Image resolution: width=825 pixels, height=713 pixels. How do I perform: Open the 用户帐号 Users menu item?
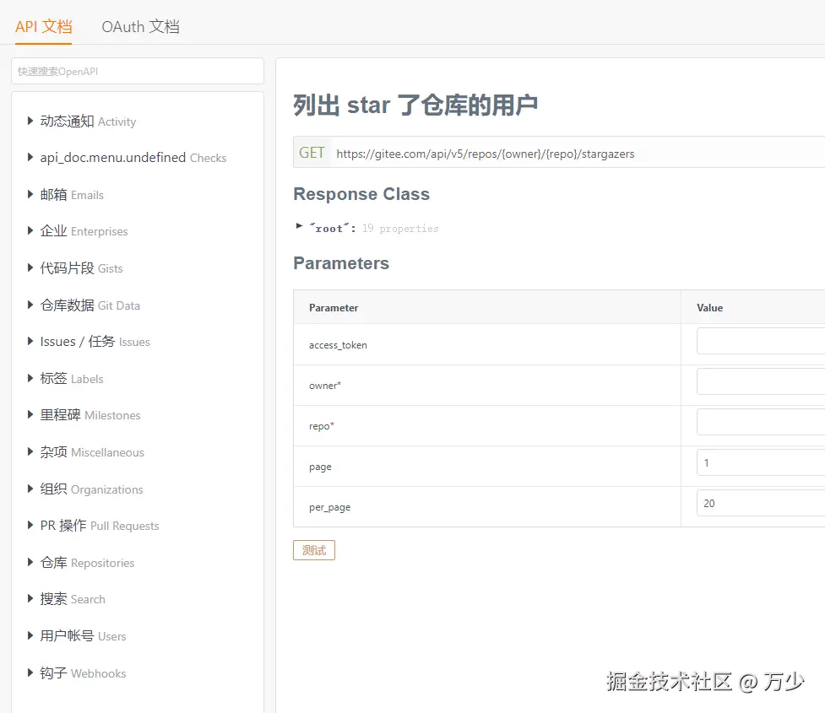tap(83, 635)
